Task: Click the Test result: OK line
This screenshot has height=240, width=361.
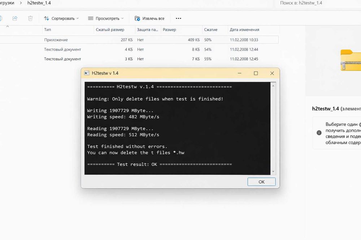Action: [160, 164]
